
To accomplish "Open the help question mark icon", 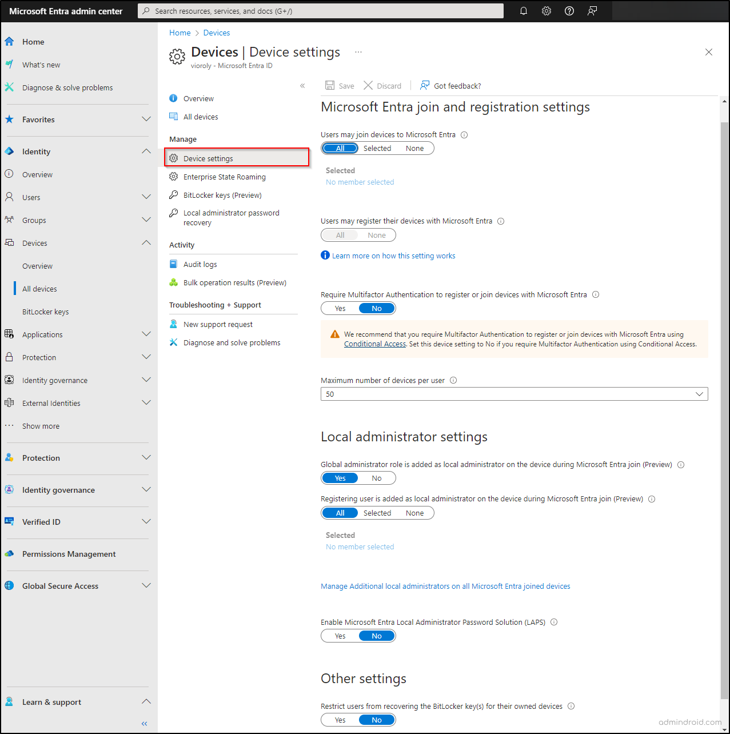I will point(569,10).
